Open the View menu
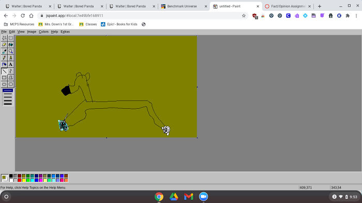Viewport: 362px width, 203px height. click(21, 32)
